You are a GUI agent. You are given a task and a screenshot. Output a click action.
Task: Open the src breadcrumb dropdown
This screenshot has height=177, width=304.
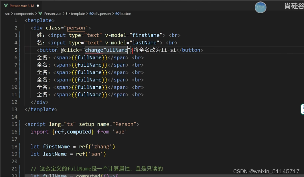(x=7, y=13)
